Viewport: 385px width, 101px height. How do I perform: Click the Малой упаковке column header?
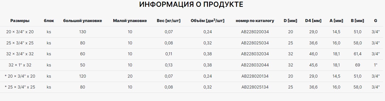[x=130, y=21]
